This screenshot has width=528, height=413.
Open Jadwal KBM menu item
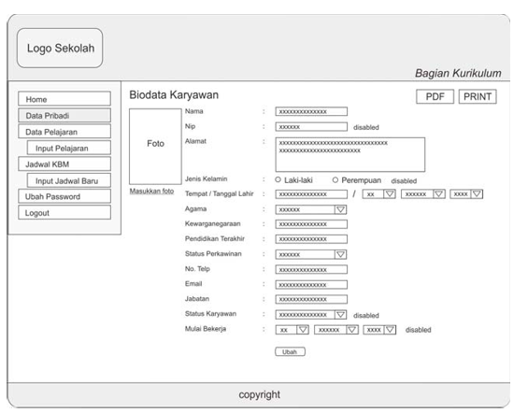coord(64,164)
